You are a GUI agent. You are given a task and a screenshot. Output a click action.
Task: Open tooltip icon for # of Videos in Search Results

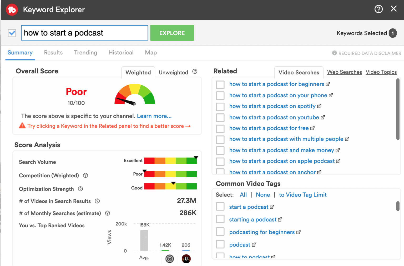(97, 201)
